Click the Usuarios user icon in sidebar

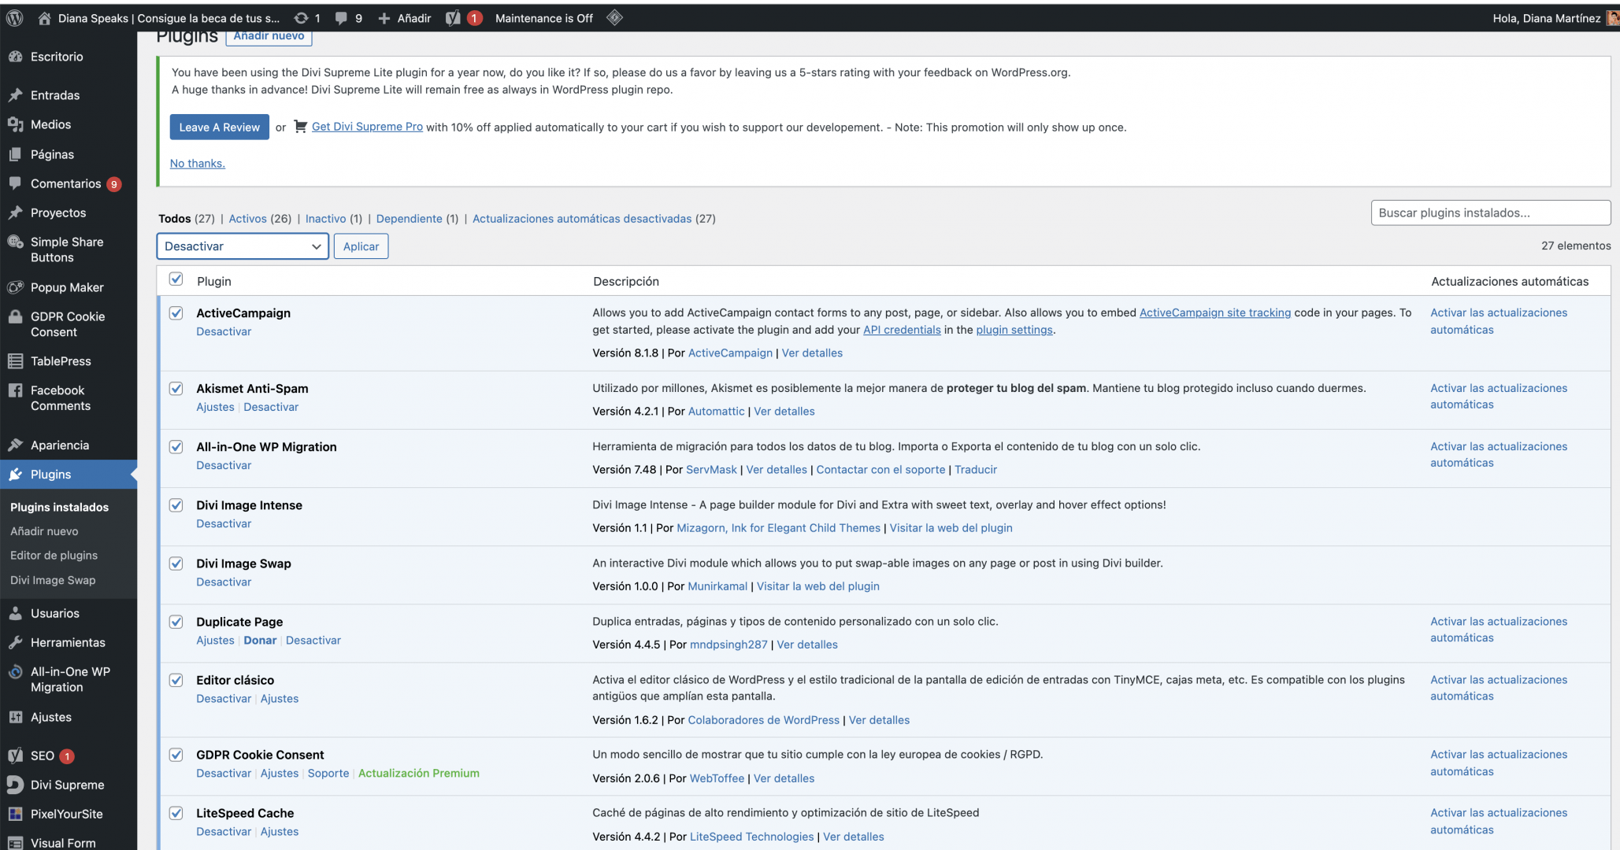(x=15, y=613)
